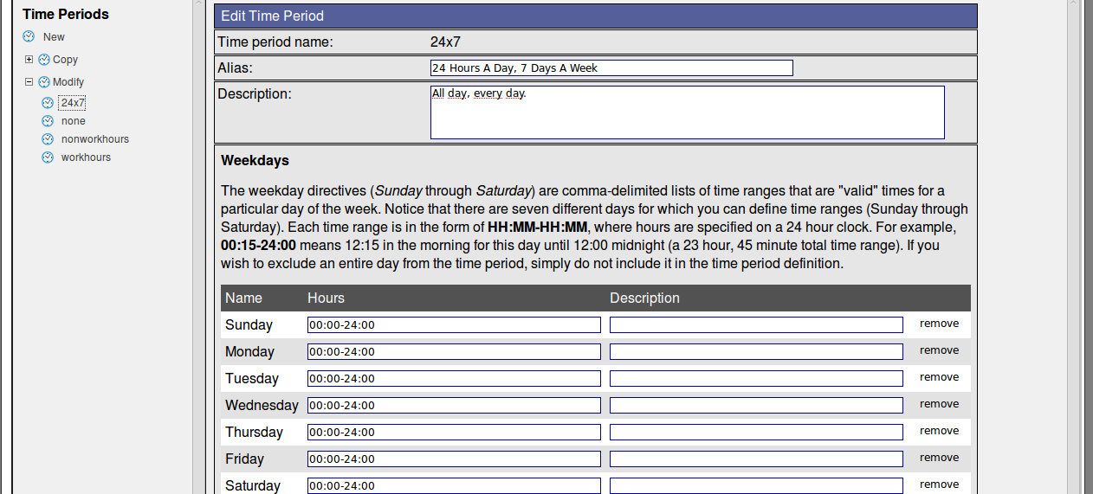Image resolution: width=1093 pixels, height=494 pixels.
Task: Open the nonworkhours time period
Action: click(94, 139)
